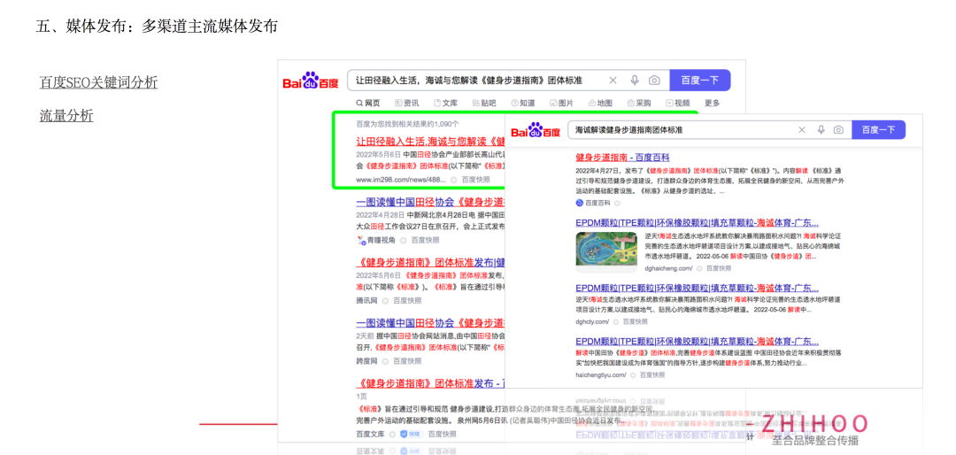
Task: Open 百度快照 beside 青瞳视角
Action: (425, 240)
